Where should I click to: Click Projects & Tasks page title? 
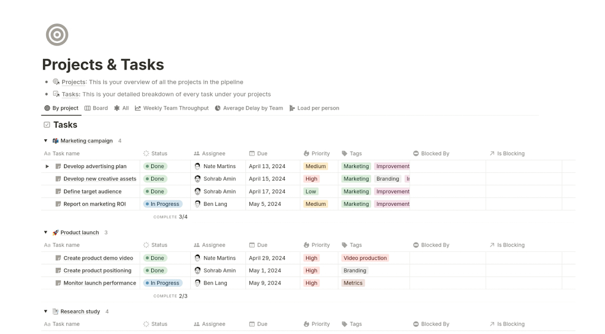[103, 65]
